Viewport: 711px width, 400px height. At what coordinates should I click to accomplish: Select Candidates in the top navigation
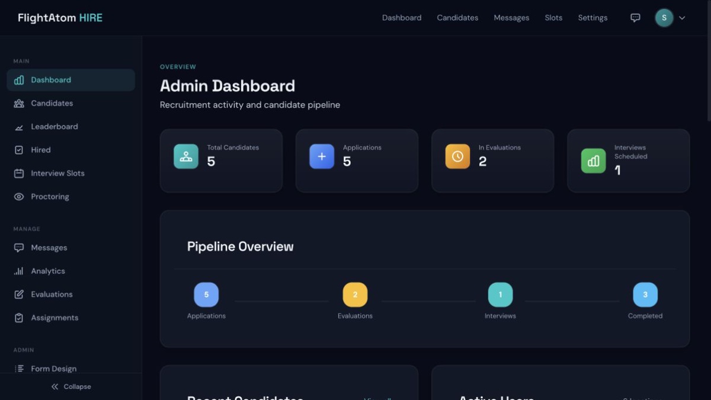click(457, 18)
